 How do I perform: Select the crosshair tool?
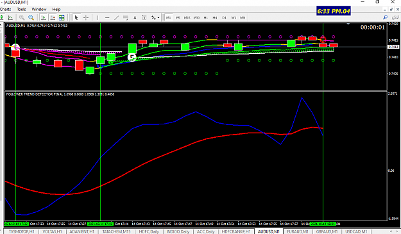[86, 17]
